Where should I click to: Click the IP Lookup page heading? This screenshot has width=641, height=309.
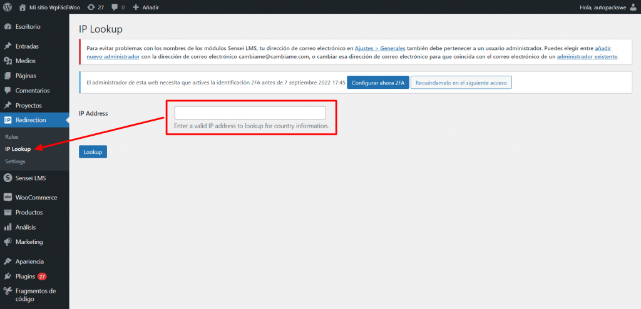(101, 29)
